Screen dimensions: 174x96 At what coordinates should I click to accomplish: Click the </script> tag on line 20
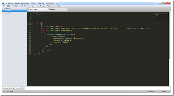46,50
